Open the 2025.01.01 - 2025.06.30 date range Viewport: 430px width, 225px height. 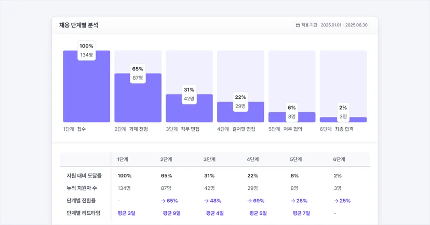[344, 25]
